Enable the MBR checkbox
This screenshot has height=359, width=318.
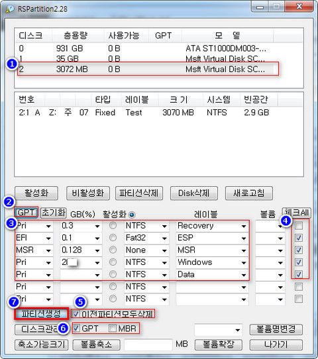113,329
